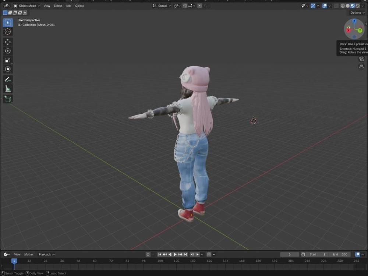Select the Select Box tool

[x=8, y=22]
